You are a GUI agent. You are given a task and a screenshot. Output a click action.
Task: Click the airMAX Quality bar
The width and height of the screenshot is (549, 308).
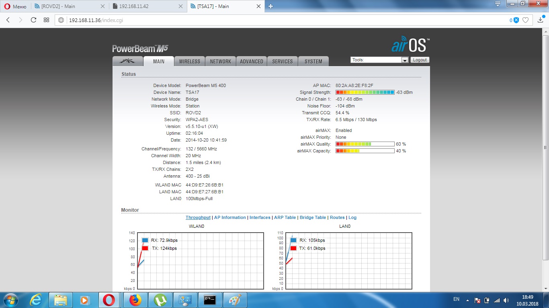pyautogui.click(x=365, y=144)
